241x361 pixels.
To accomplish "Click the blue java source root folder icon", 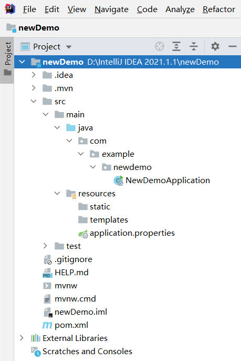I will tap(71, 127).
